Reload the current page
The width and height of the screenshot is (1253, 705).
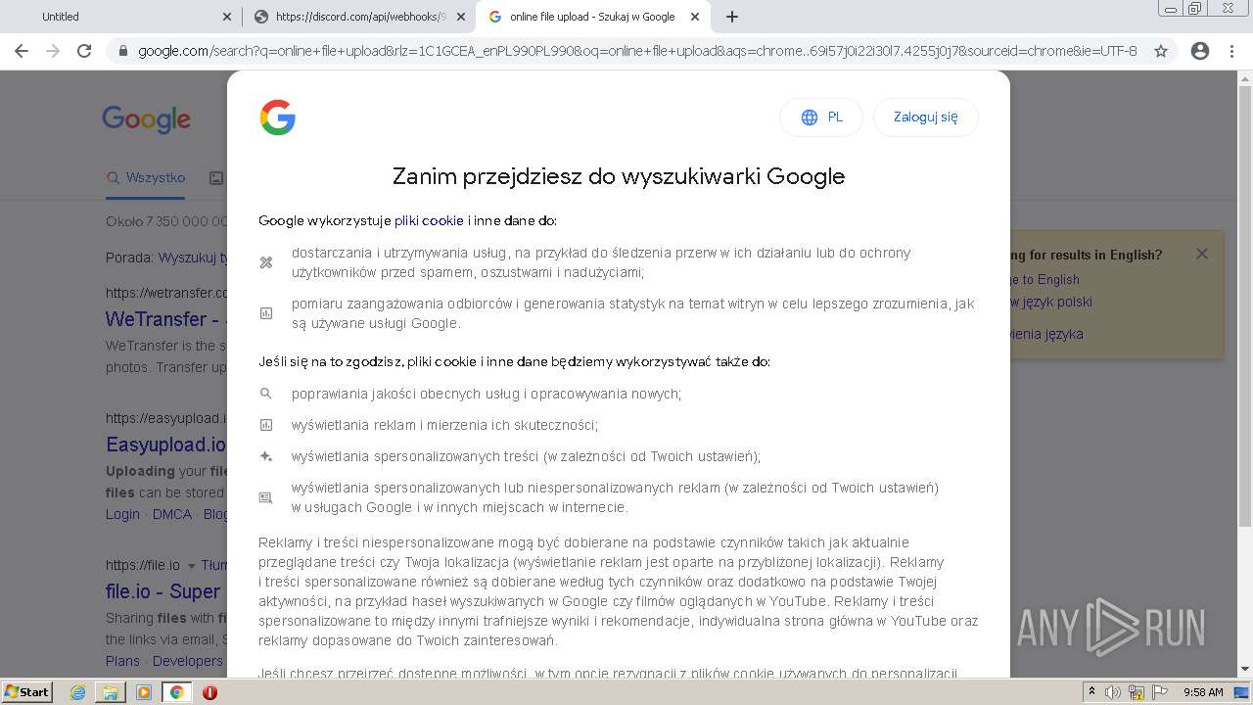point(84,51)
